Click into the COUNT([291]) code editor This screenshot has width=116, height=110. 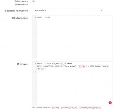click(72, 37)
